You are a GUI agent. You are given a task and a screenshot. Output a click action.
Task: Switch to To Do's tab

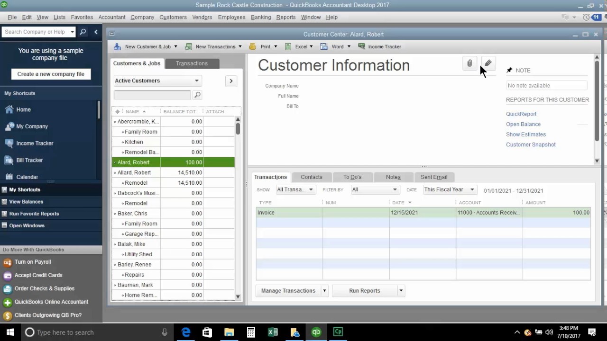[352, 177]
